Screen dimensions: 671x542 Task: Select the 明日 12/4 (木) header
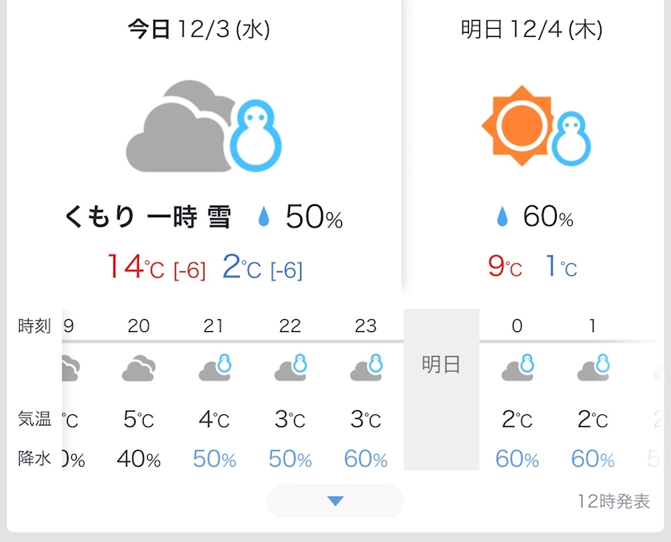click(531, 30)
